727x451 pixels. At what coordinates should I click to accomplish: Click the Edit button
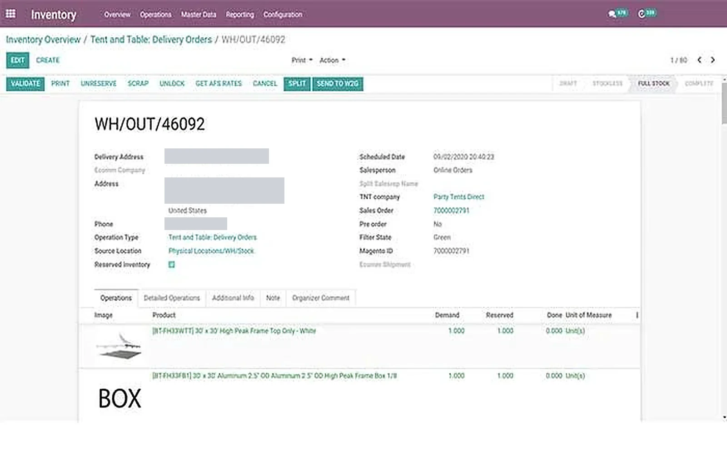click(x=18, y=60)
